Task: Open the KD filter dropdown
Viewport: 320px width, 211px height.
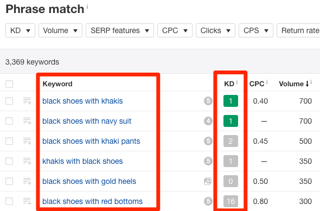Action: point(20,30)
